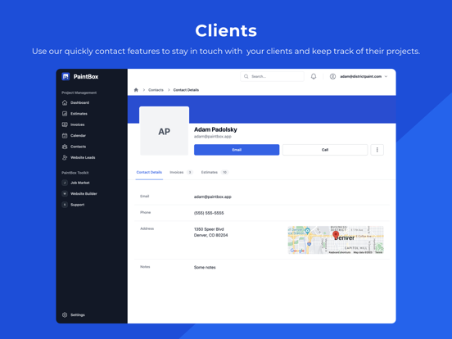Switch to the Contact Details tab

[x=149, y=172]
